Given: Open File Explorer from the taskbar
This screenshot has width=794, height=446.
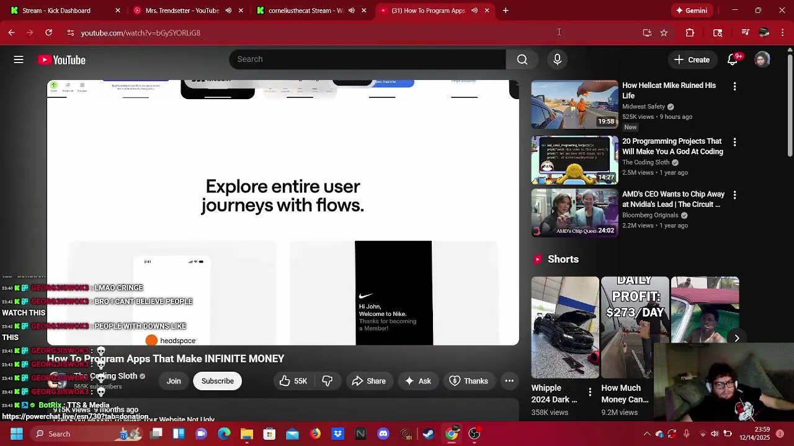Looking at the screenshot, I should click(247, 434).
